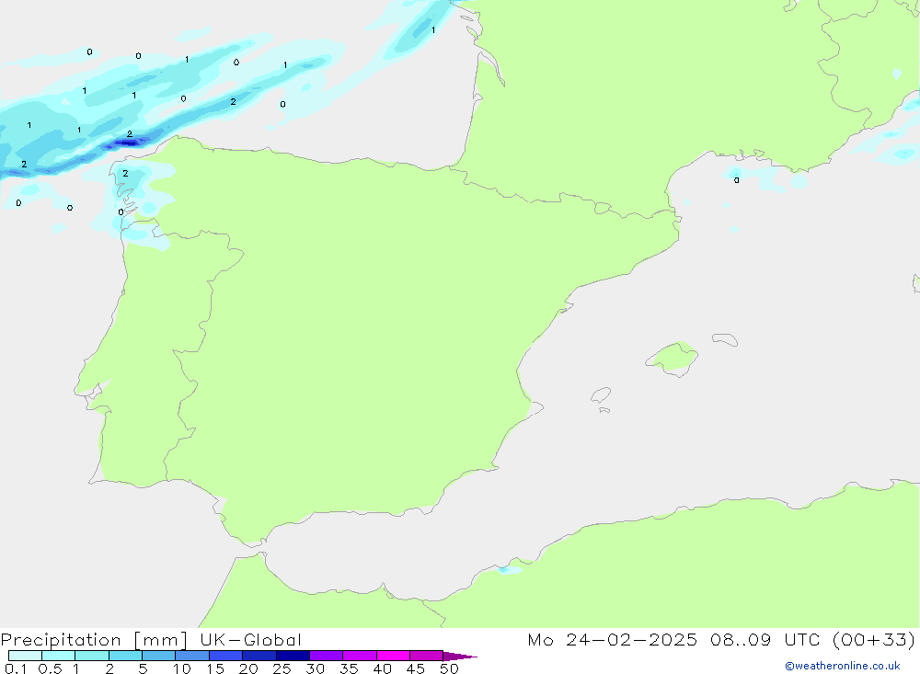Choose the 20–25 mm legend color box
The height and width of the screenshot is (674, 920).
click(x=259, y=656)
